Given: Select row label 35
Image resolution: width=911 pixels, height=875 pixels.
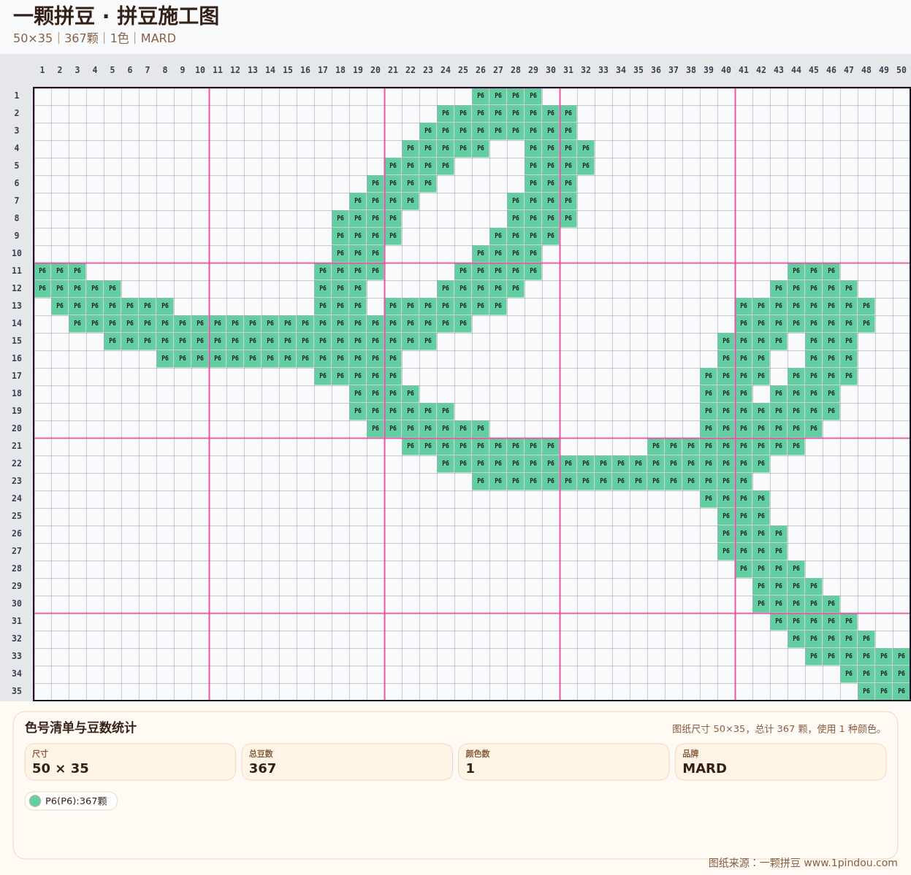Looking at the screenshot, I should tap(17, 691).
